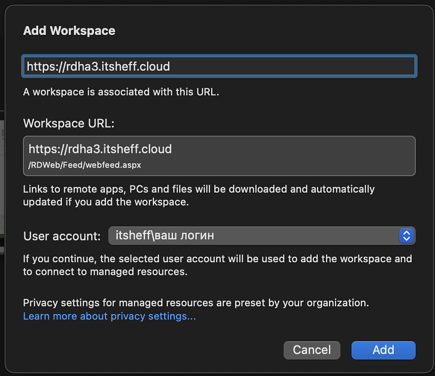
Task: Select the 'itsheff\ваш логин' account text
Action: (x=165, y=236)
